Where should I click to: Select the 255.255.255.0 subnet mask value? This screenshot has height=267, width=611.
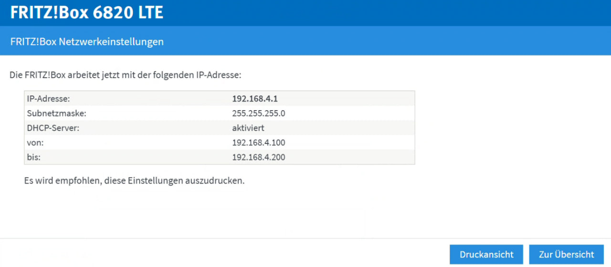point(259,113)
